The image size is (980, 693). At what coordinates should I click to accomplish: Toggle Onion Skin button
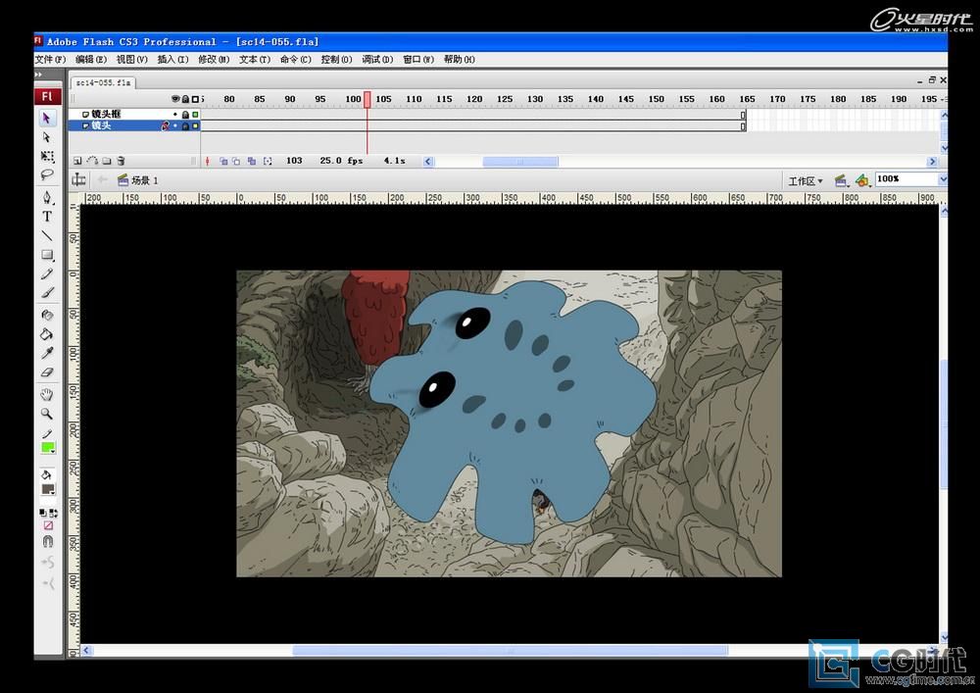[x=223, y=161]
